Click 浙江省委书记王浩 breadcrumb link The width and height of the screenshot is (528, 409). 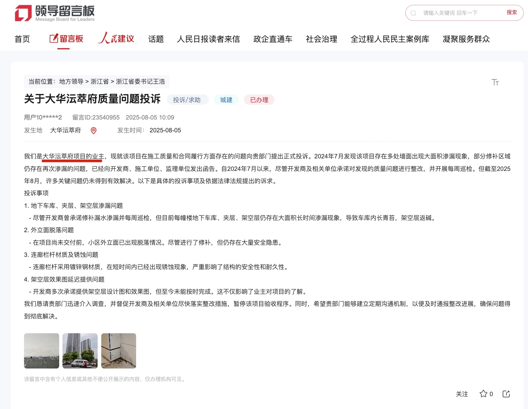click(x=140, y=82)
